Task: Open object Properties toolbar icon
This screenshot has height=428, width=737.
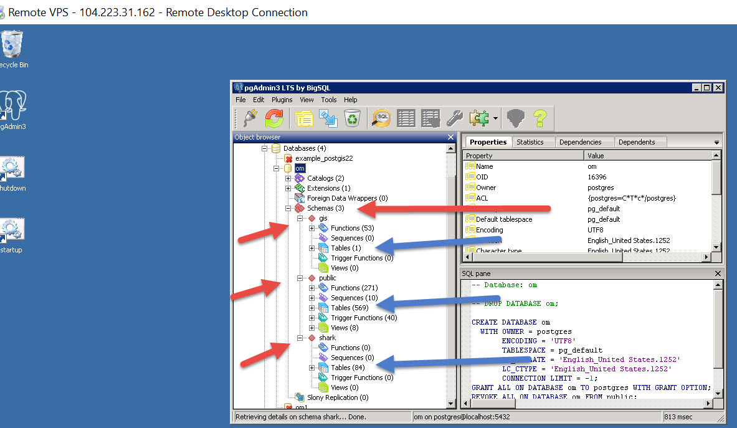Action: (304, 118)
